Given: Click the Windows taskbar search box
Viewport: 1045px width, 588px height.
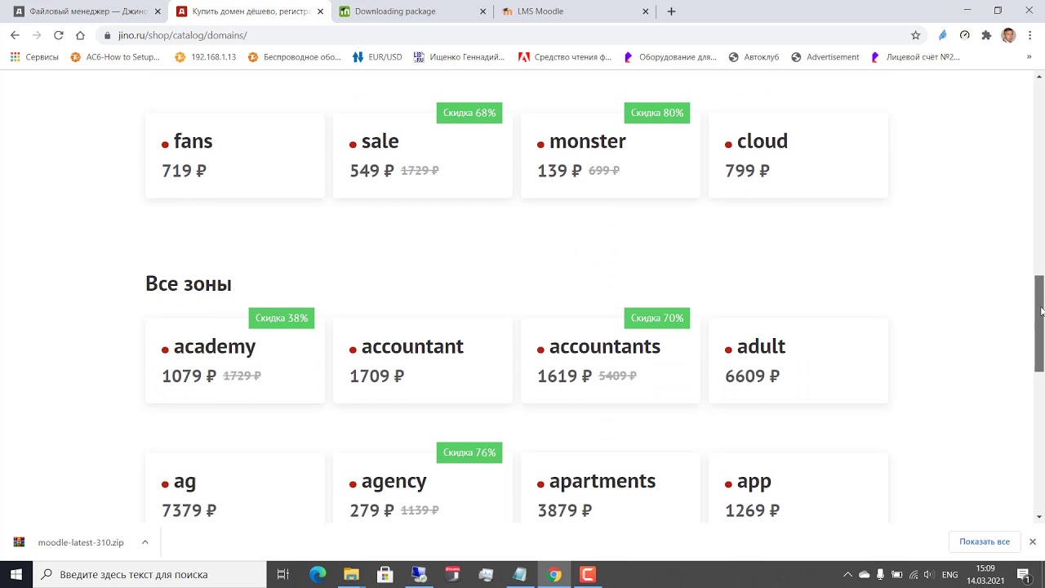Looking at the screenshot, I should [x=149, y=574].
